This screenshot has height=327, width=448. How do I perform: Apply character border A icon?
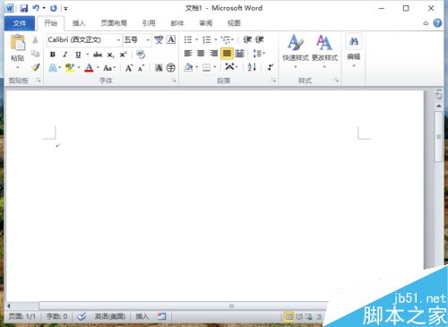(171, 39)
